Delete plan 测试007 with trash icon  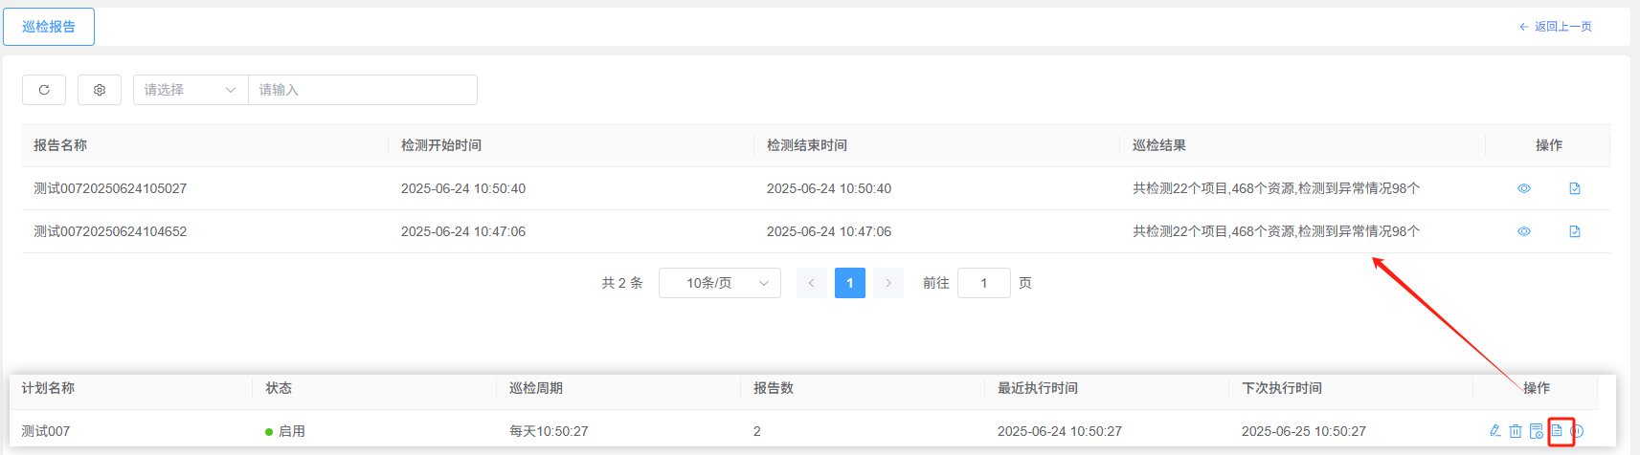1516,431
